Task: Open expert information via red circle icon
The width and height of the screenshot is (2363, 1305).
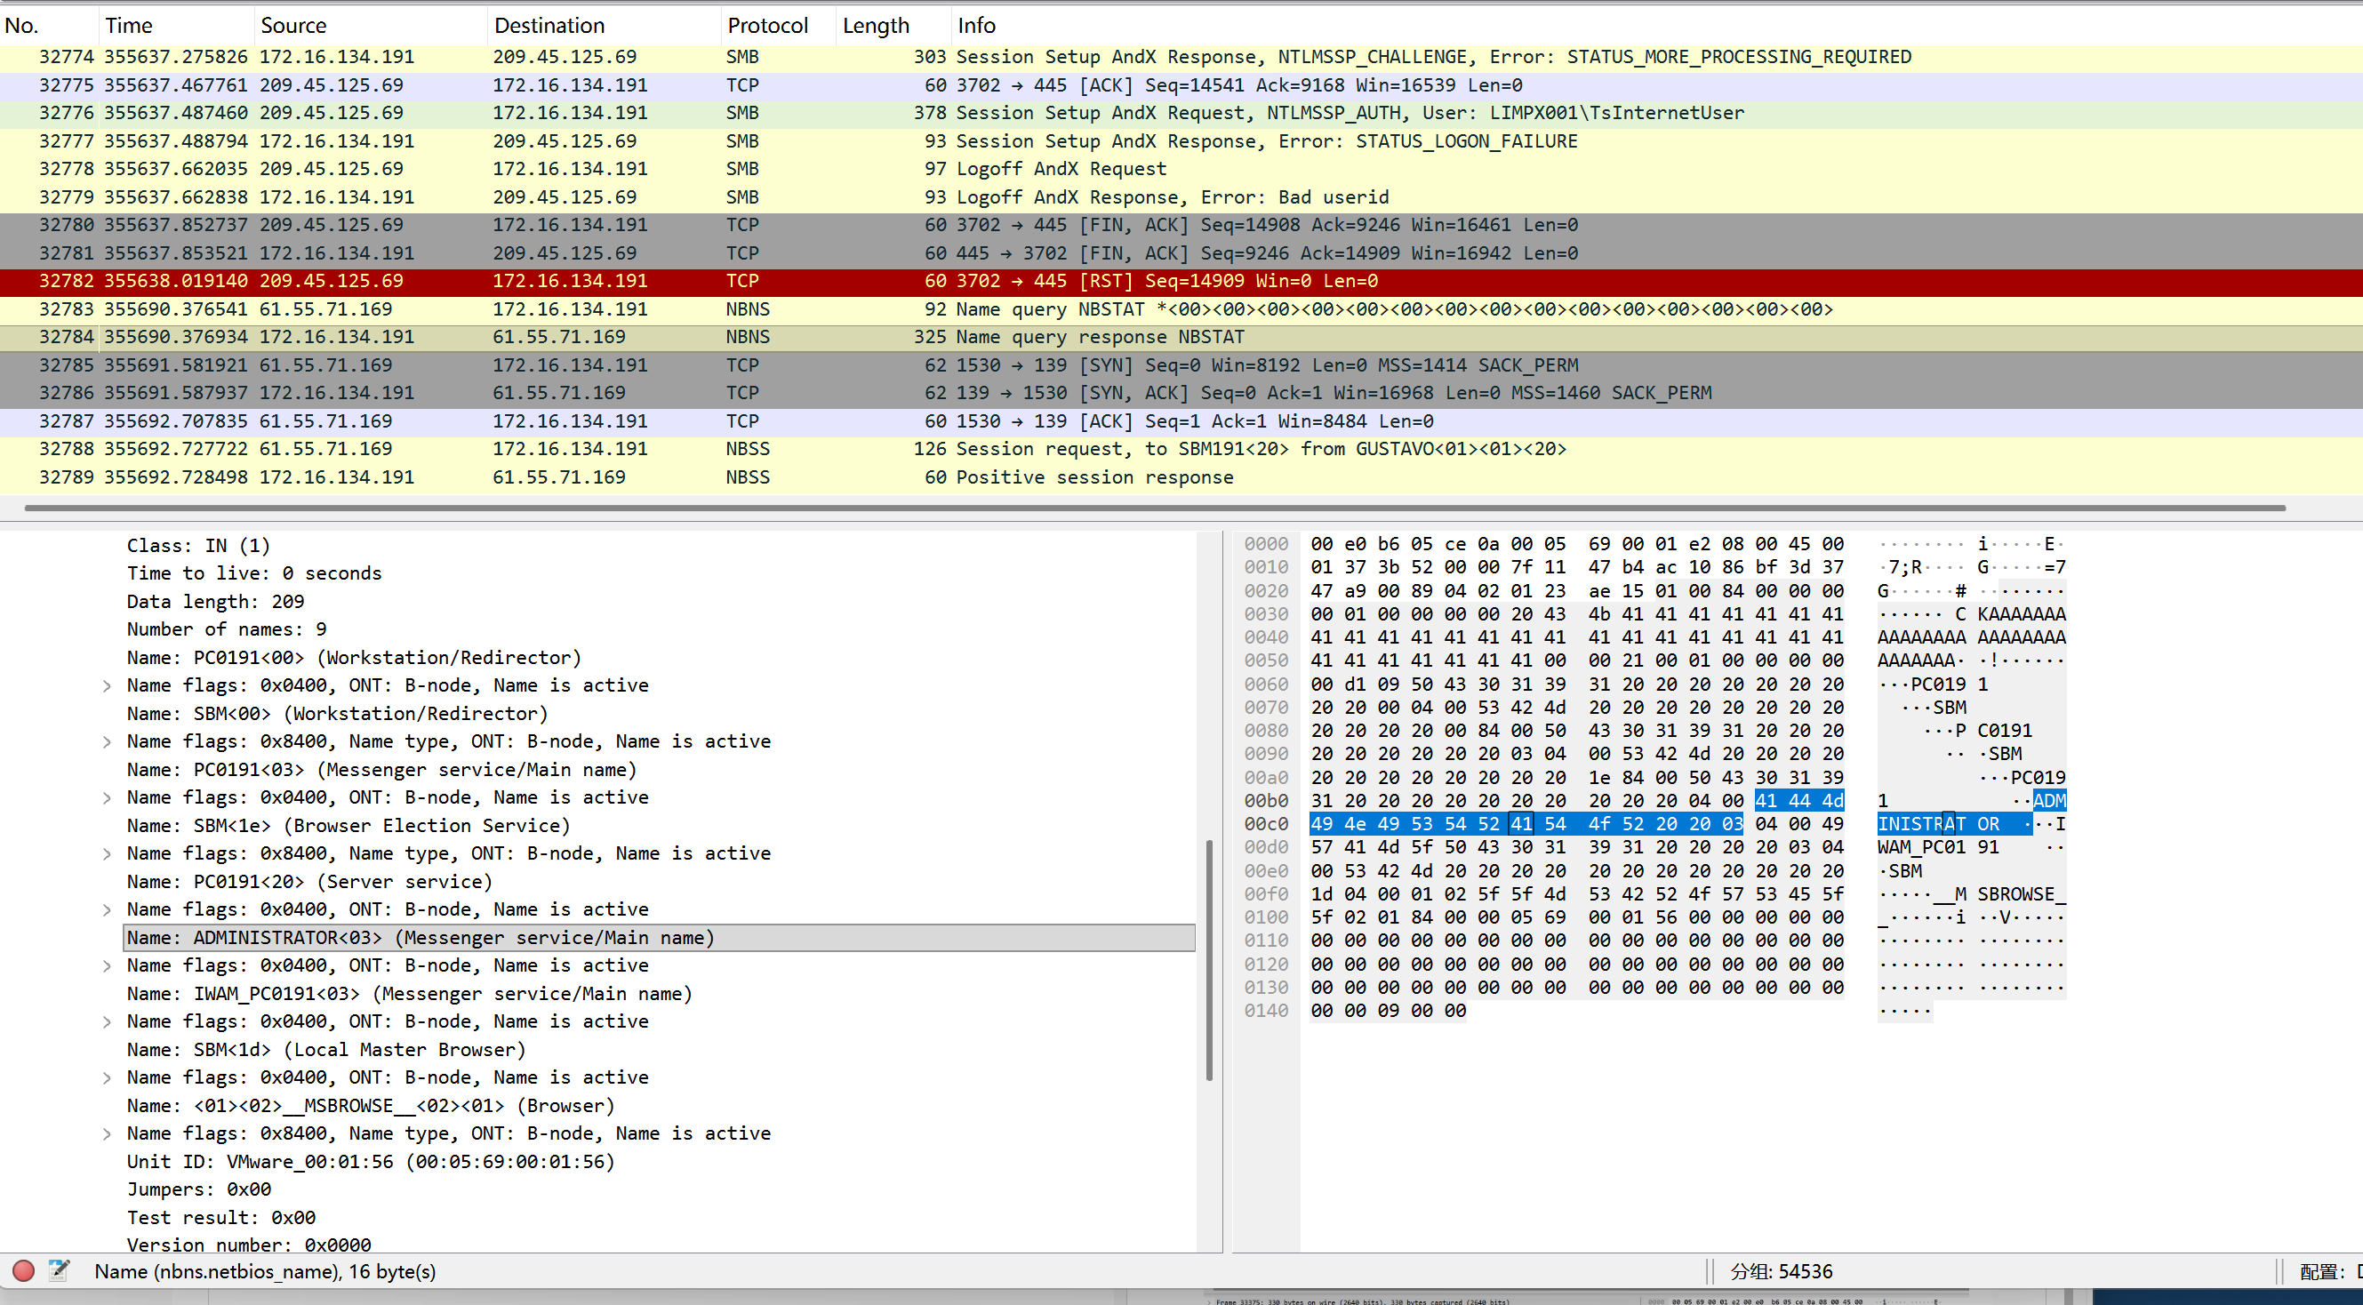Action: [24, 1271]
